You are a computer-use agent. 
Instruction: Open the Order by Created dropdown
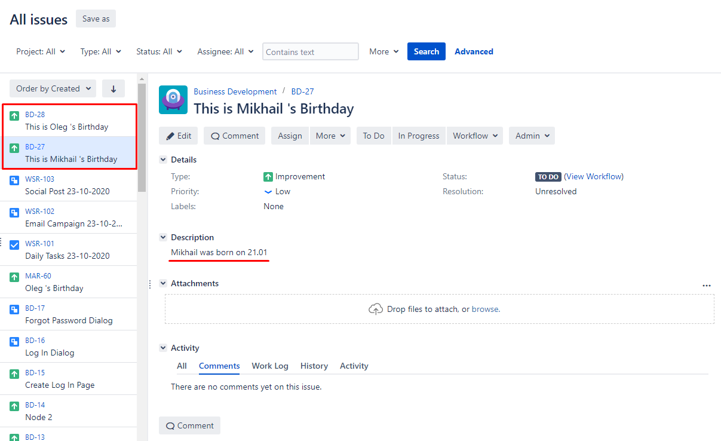coord(53,88)
